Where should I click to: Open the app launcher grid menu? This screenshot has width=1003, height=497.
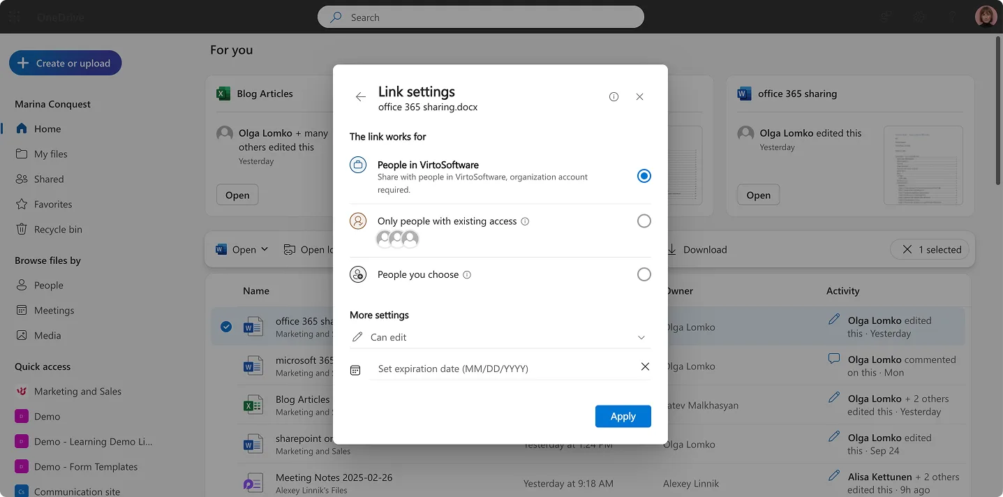(13, 16)
